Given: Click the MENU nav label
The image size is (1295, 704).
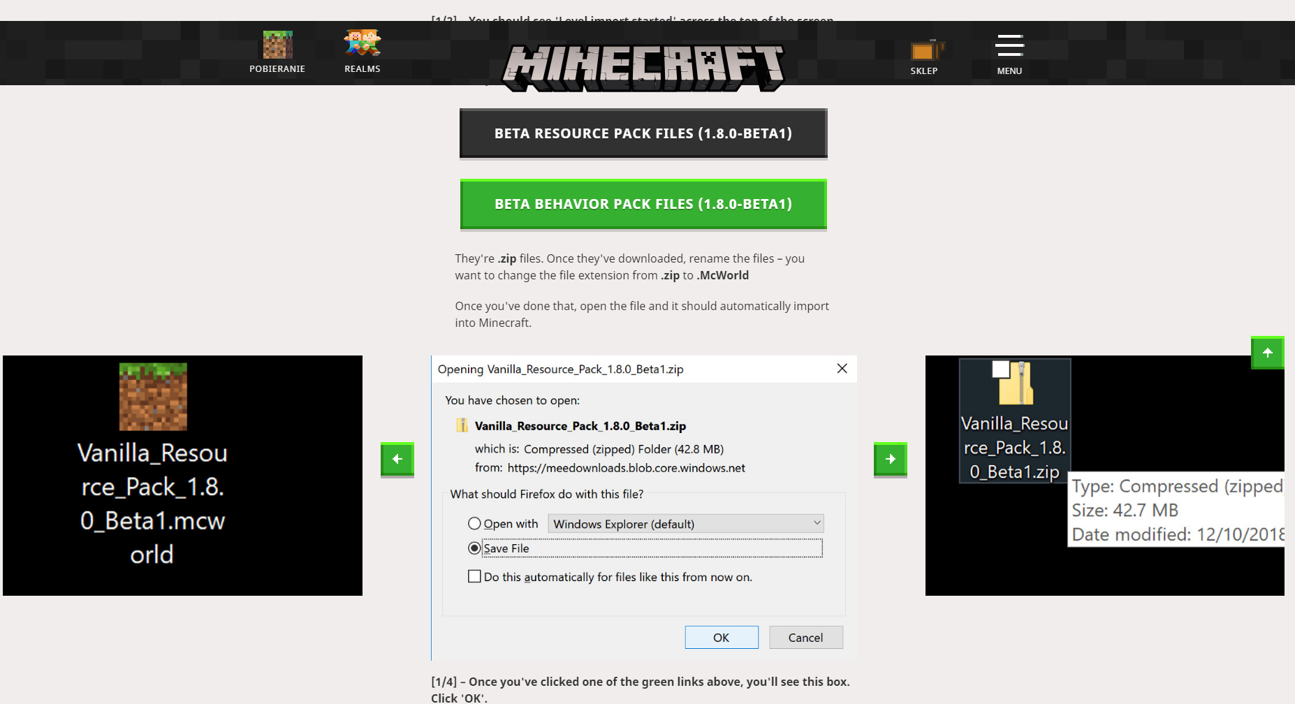Looking at the screenshot, I should (1009, 71).
